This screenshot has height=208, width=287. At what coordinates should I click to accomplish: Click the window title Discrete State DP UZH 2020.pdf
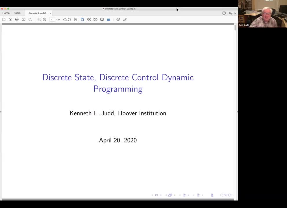[x=120, y=9]
